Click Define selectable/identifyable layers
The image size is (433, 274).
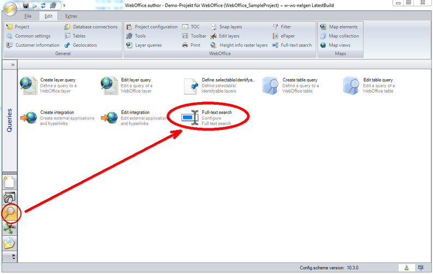click(219, 86)
